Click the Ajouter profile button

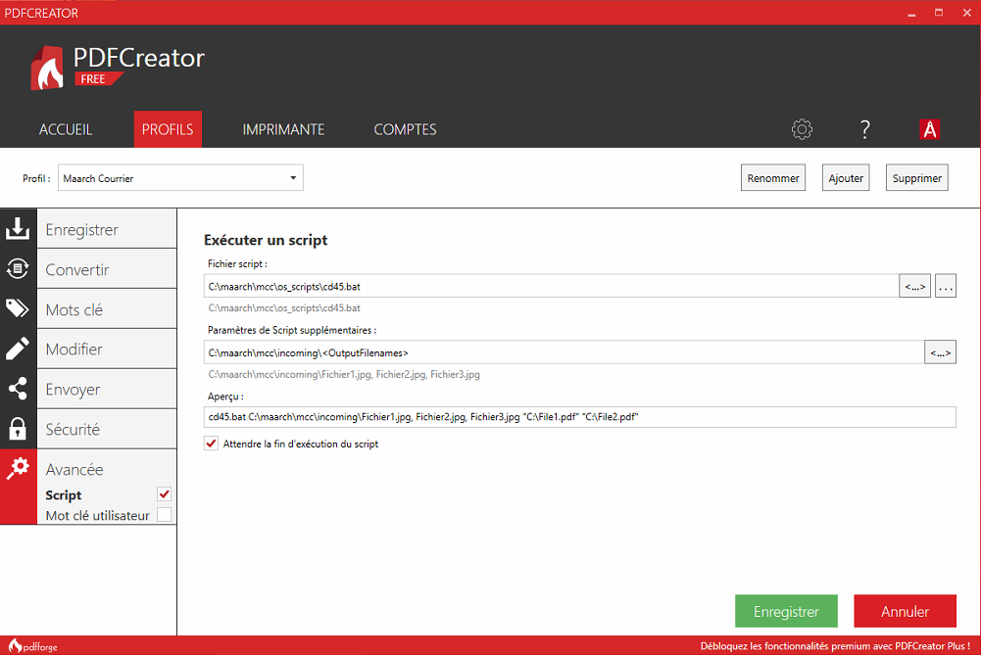(845, 177)
